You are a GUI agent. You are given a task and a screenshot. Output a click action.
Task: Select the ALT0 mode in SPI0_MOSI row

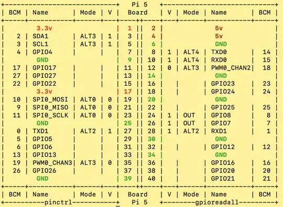coord(88,99)
